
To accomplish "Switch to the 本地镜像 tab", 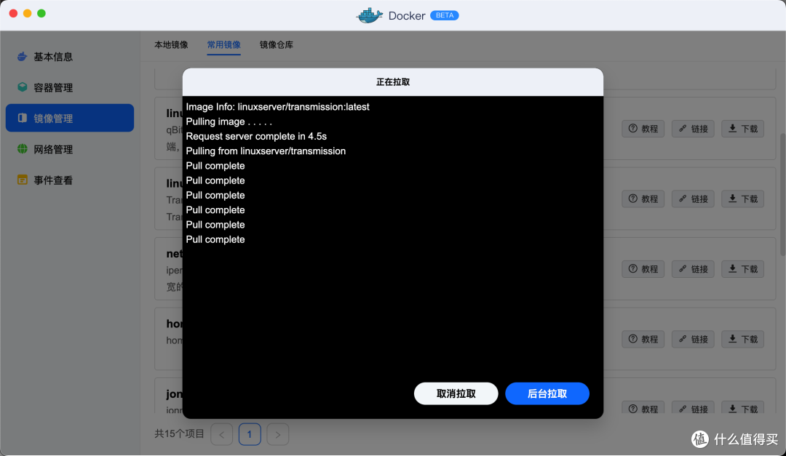I will (171, 44).
